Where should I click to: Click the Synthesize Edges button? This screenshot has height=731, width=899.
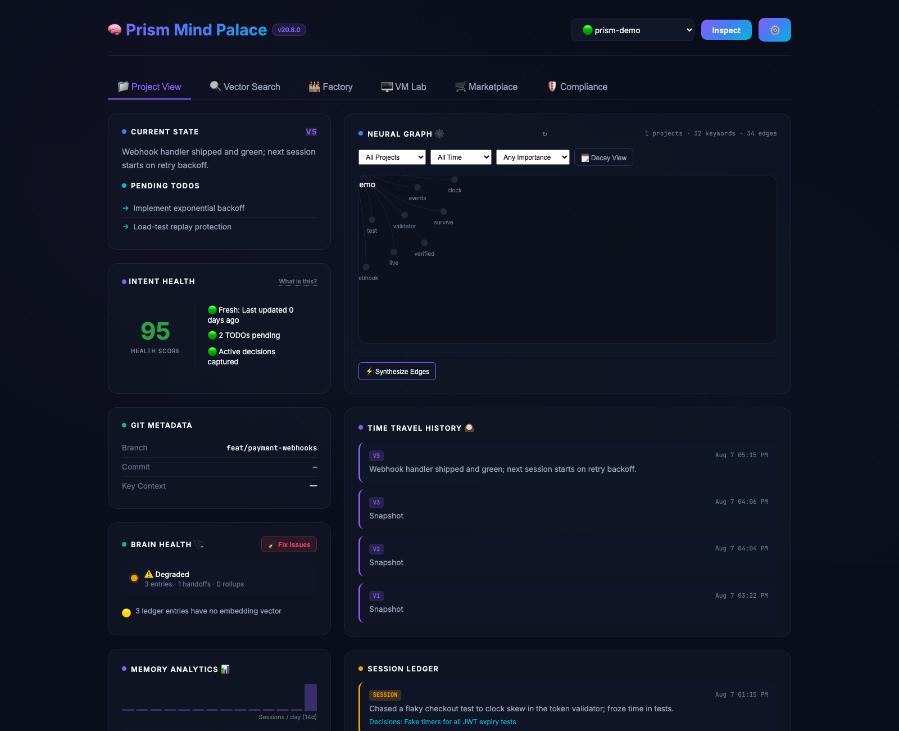click(397, 371)
